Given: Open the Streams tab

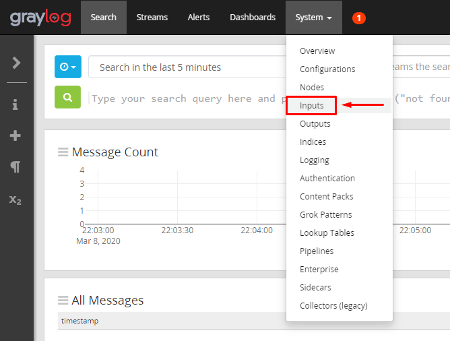Looking at the screenshot, I should point(152,18).
